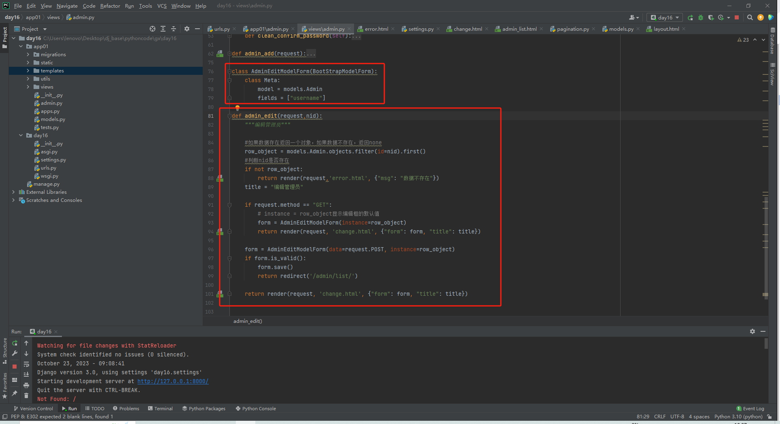Open the Refactor menu
Viewport: 780px width, 424px height.
coord(110,6)
